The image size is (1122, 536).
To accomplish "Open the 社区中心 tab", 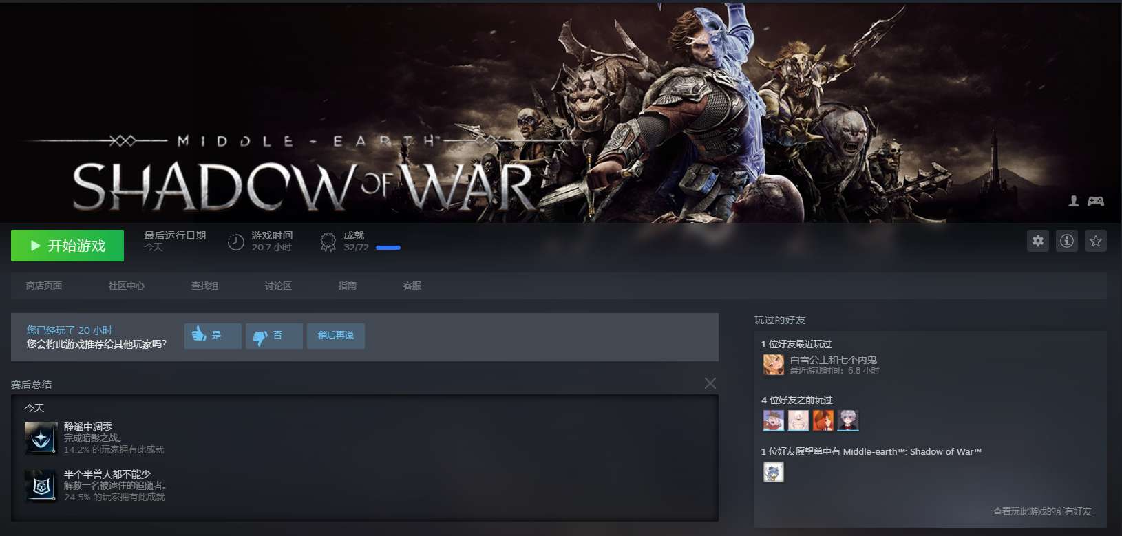I will (x=127, y=286).
